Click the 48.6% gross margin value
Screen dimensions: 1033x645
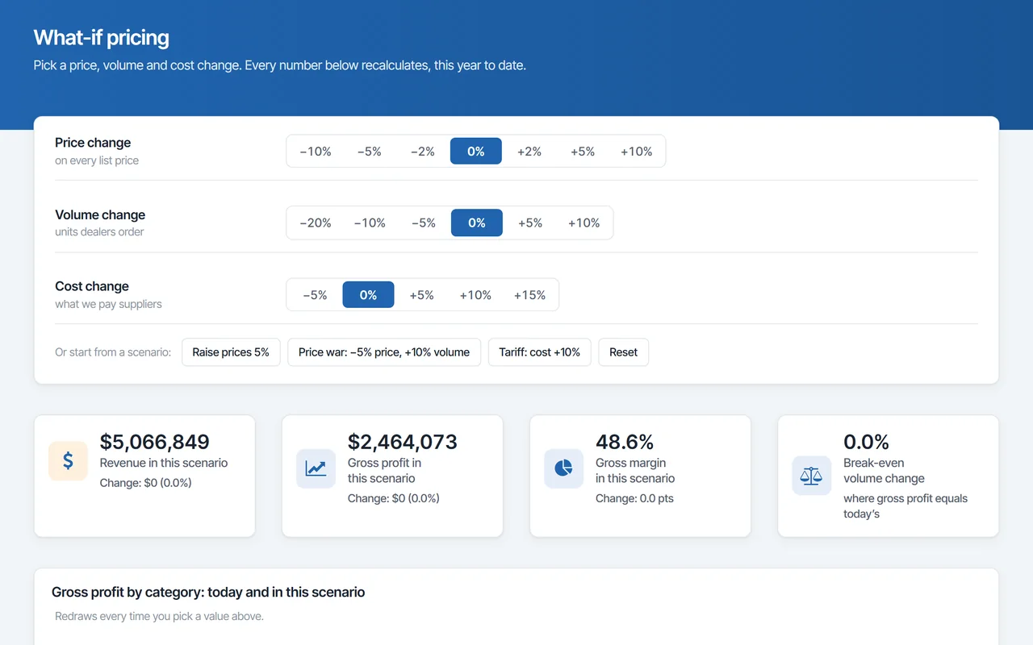625,442
